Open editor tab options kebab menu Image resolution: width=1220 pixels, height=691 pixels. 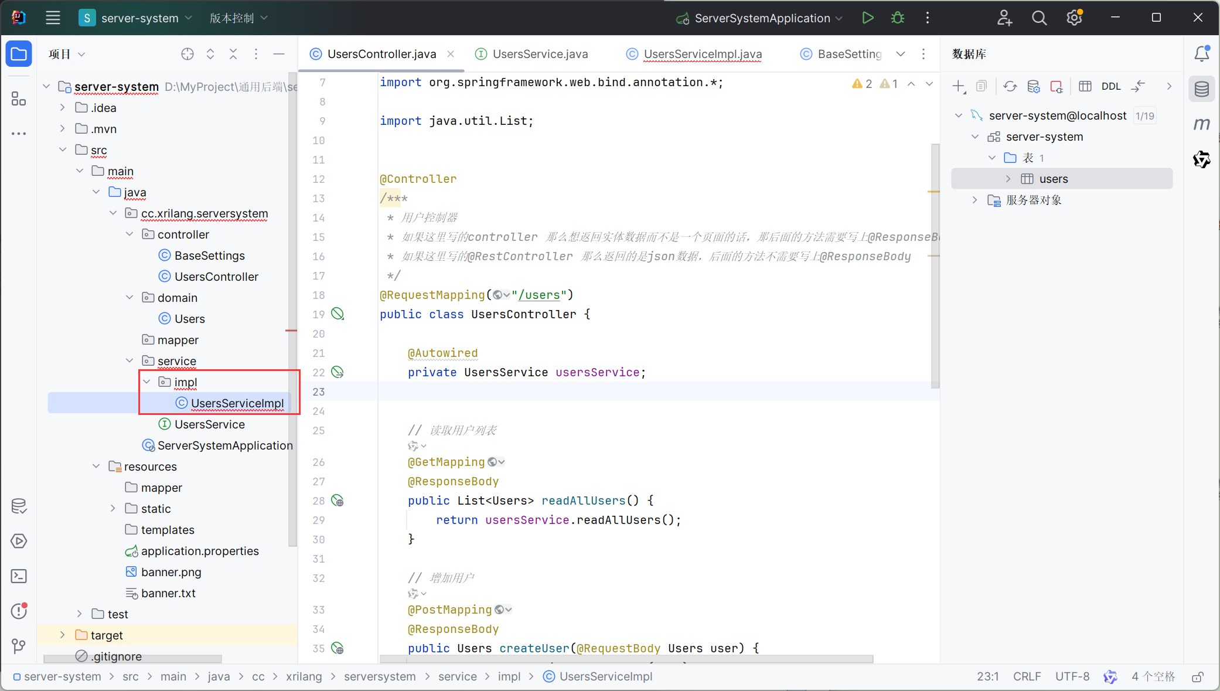click(923, 54)
